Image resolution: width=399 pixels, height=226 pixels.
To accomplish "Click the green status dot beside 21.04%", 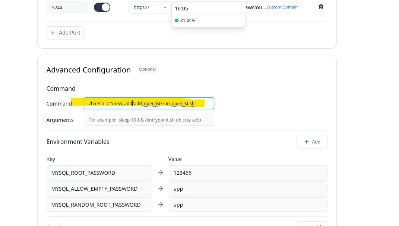I will (177, 20).
